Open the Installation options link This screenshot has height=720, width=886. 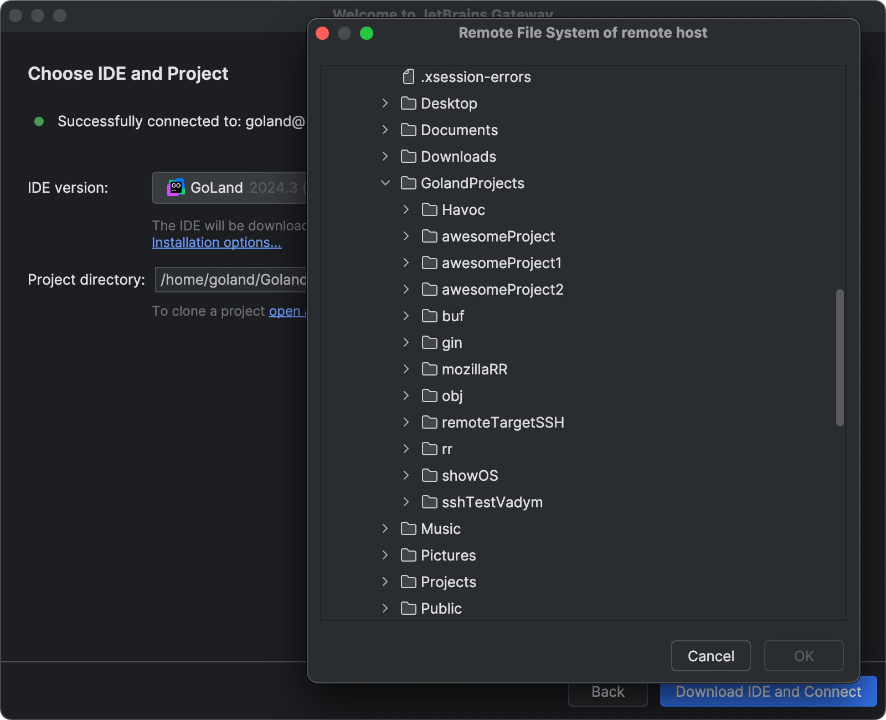[217, 242]
